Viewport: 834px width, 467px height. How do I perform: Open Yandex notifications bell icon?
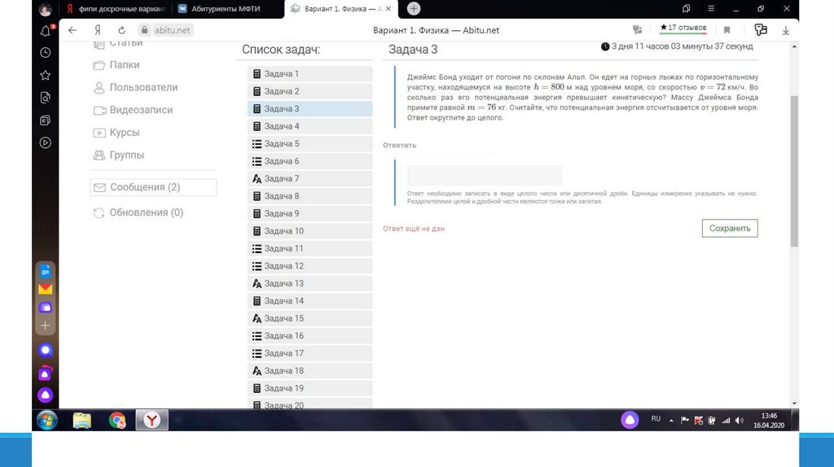(46, 31)
